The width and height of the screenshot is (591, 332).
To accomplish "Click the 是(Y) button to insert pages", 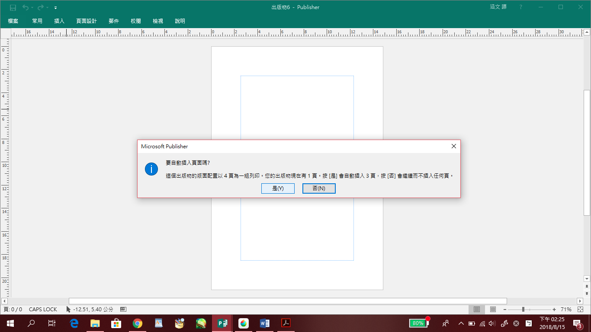I will (278, 188).
